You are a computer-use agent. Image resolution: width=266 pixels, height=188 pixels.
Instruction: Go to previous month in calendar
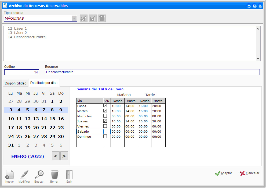(56, 156)
